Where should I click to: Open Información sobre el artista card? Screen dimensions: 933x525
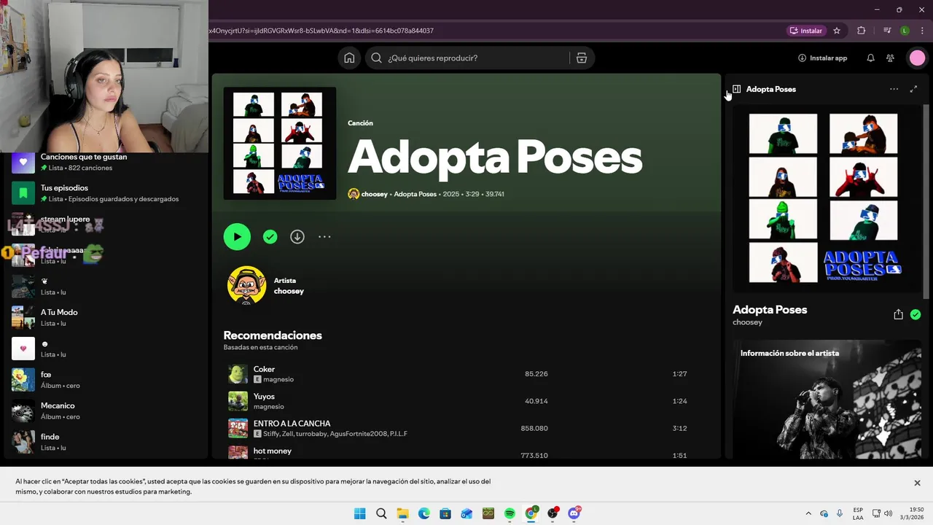click(827, 400)
